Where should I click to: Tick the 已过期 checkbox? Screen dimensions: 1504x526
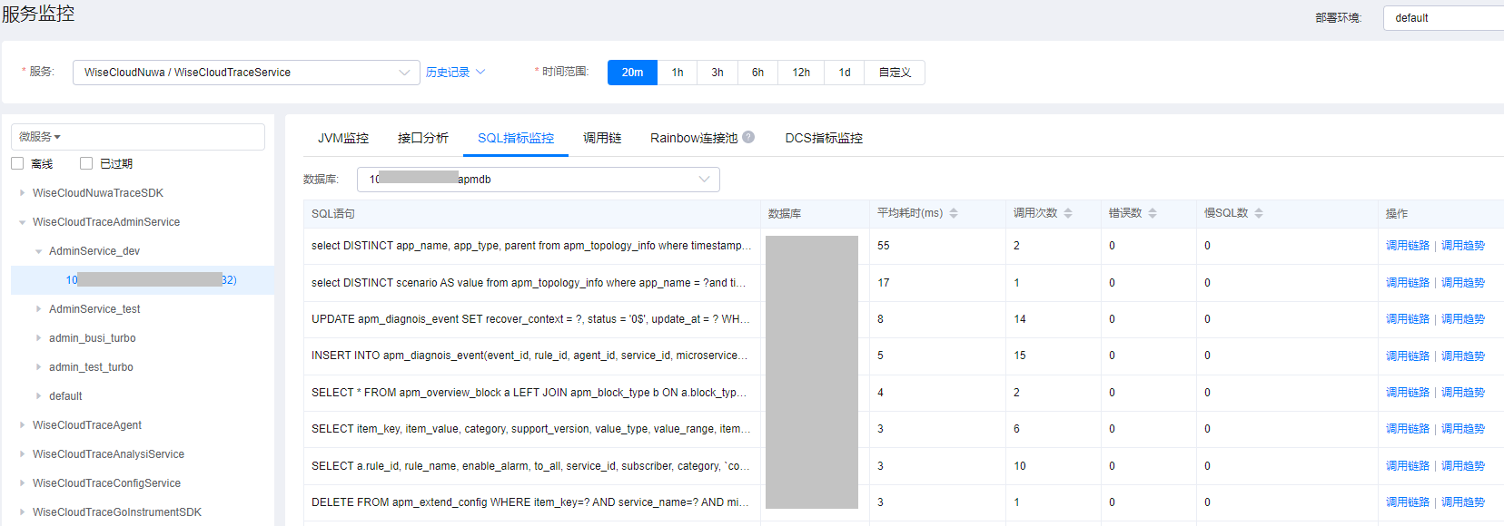86,163
